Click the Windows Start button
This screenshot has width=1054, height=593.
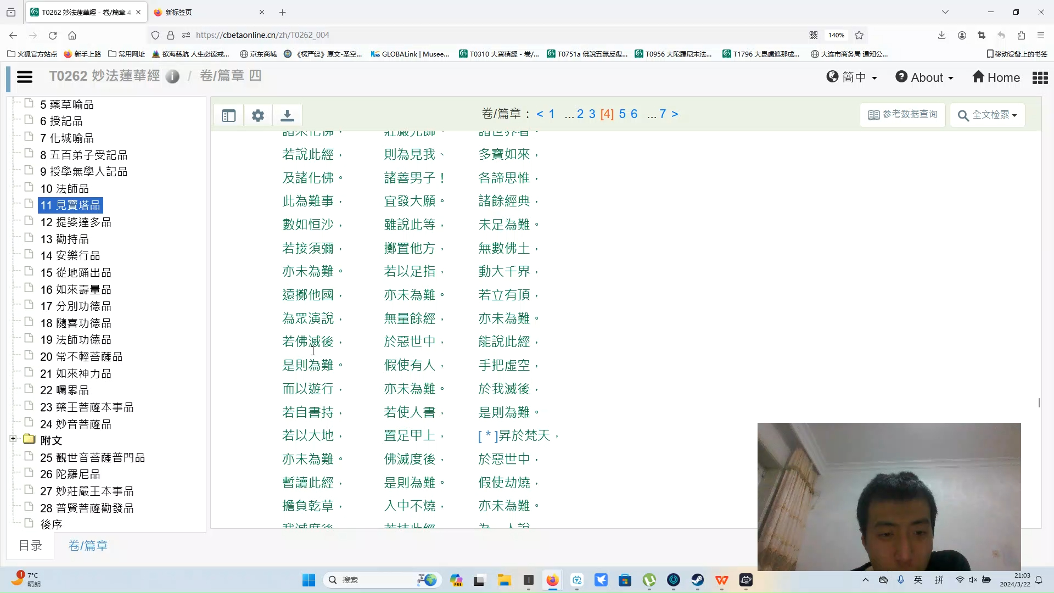click(309, 580)
